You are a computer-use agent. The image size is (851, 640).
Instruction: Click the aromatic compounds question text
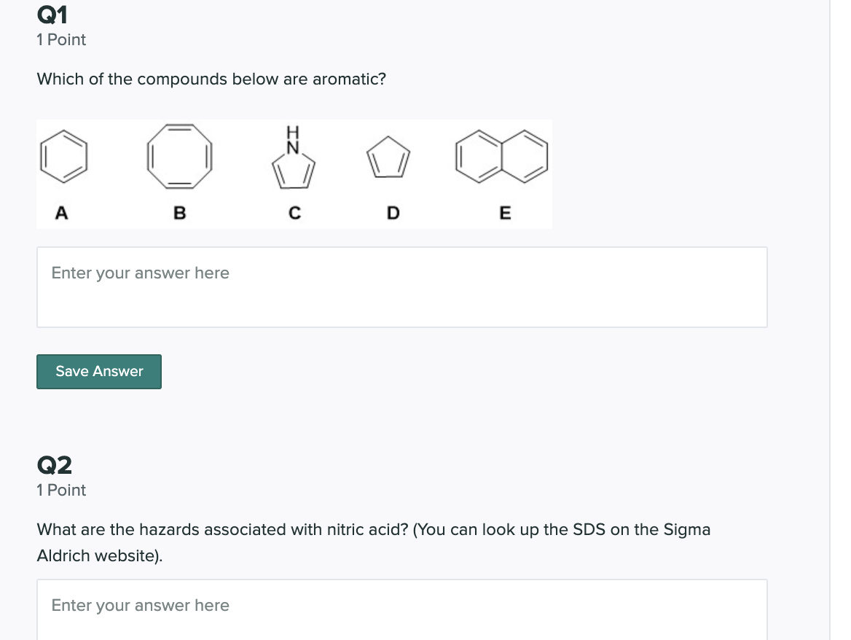tap(211, 79)
